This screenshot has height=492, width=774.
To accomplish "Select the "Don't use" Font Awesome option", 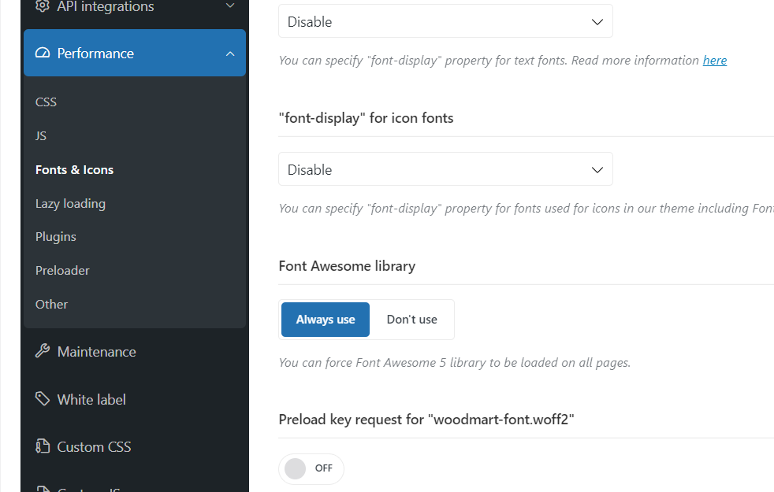I will (x=411, y=320).
